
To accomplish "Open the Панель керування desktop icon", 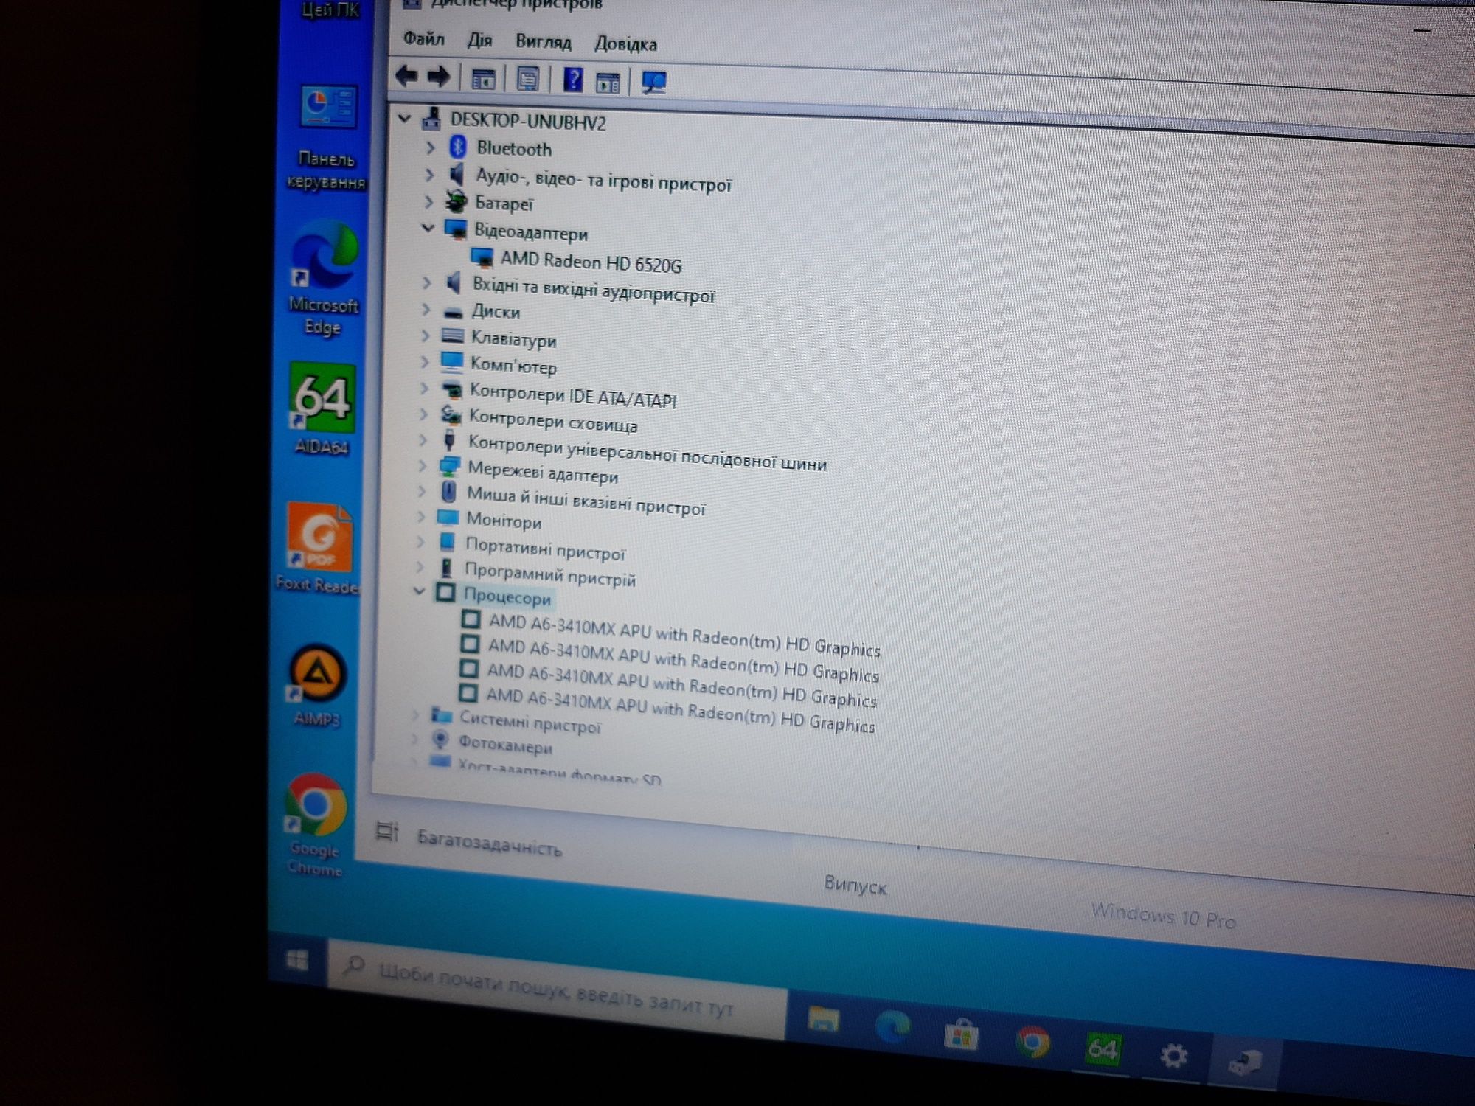I will click(x=326, y=137).
